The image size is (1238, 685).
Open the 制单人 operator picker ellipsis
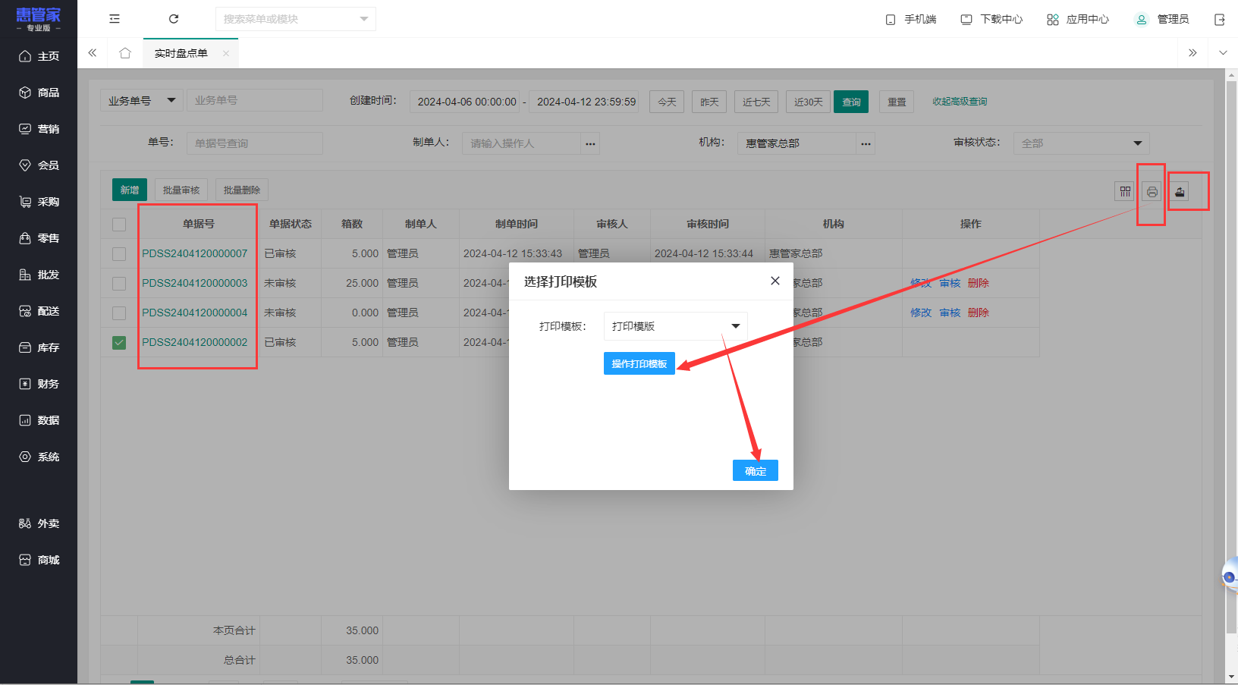tap(590, 143)
